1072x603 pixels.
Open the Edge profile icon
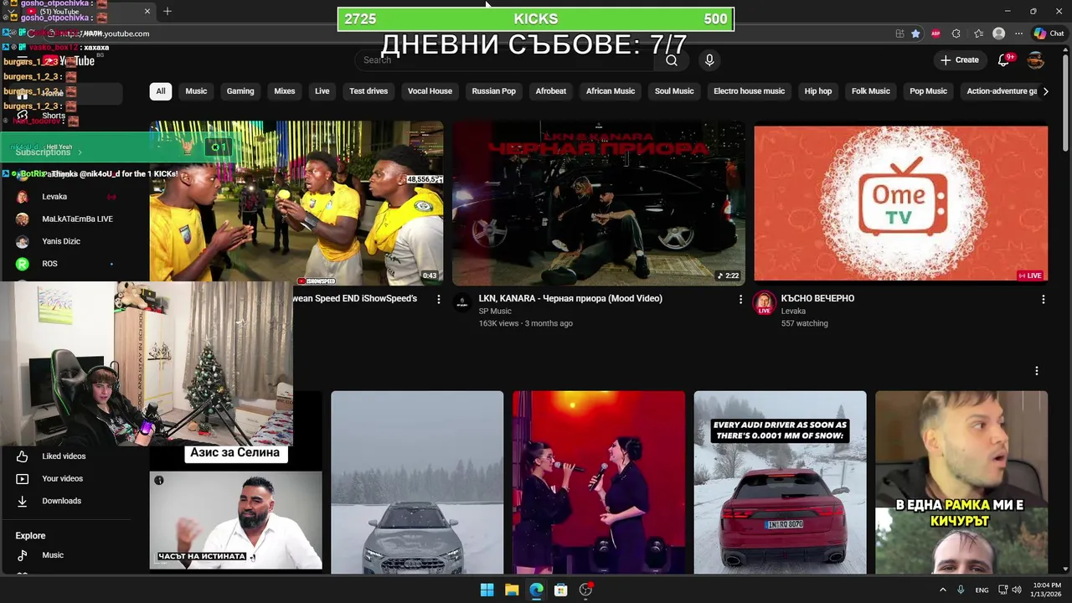click(998, 33)
